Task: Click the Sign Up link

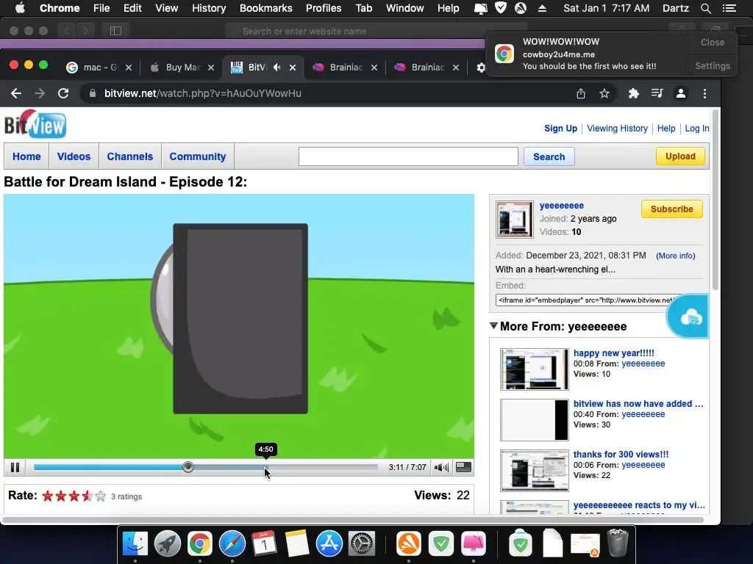Action: 560,128
